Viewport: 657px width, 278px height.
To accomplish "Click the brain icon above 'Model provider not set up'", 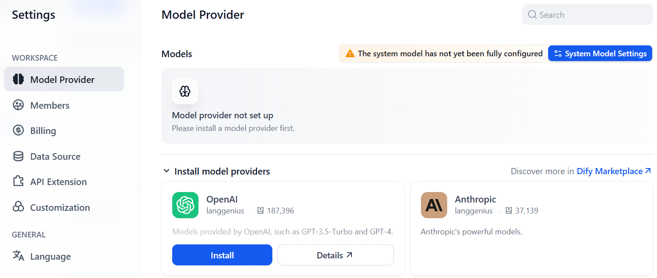I will [x=185, y=91].
